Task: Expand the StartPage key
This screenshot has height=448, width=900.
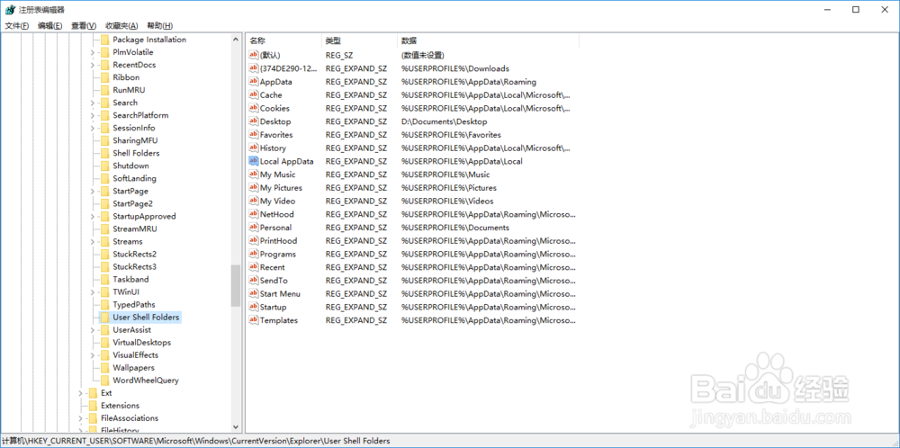Action: 93,191
